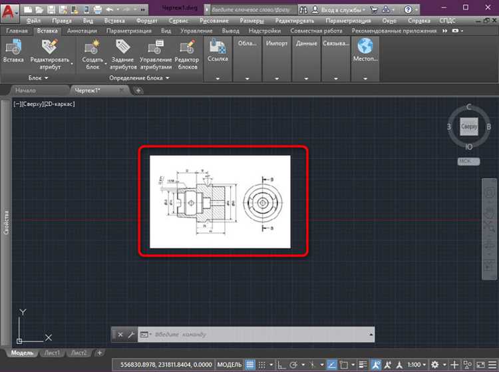Toggle object snap tracking button
499x372 pixels.
tap(331, 365)
